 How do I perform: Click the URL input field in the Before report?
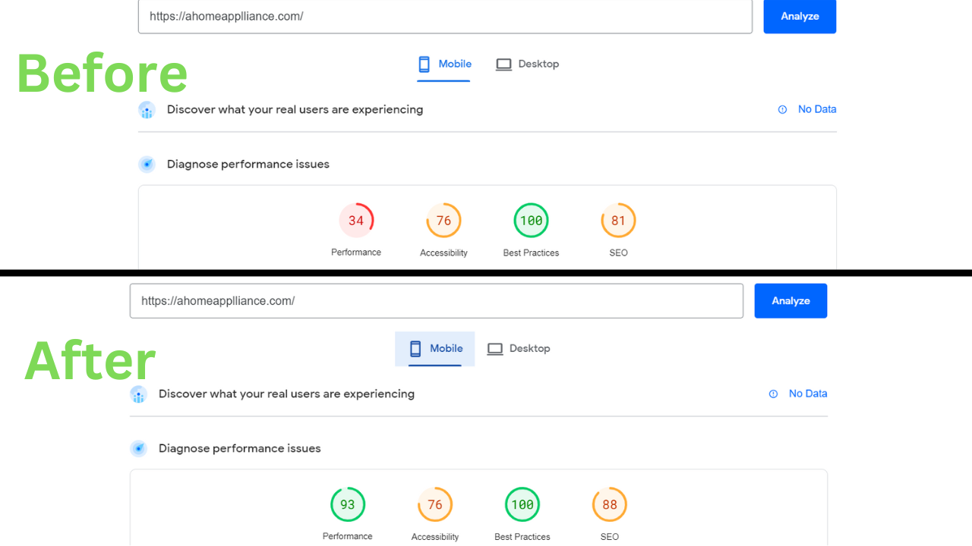tap(445, 16)
